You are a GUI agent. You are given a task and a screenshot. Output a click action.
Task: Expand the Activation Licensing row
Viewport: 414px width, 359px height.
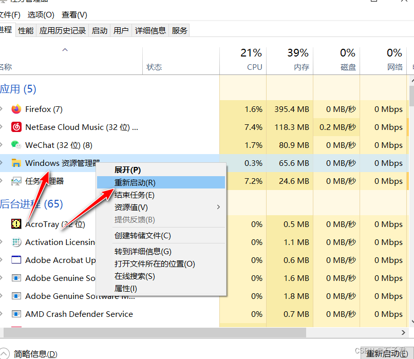[2, 242]
